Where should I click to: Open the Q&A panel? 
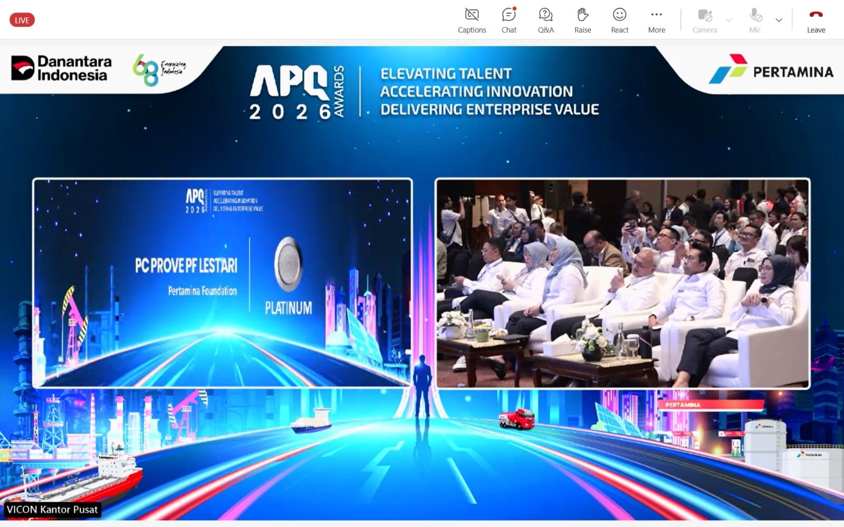(x=545, y=21)
